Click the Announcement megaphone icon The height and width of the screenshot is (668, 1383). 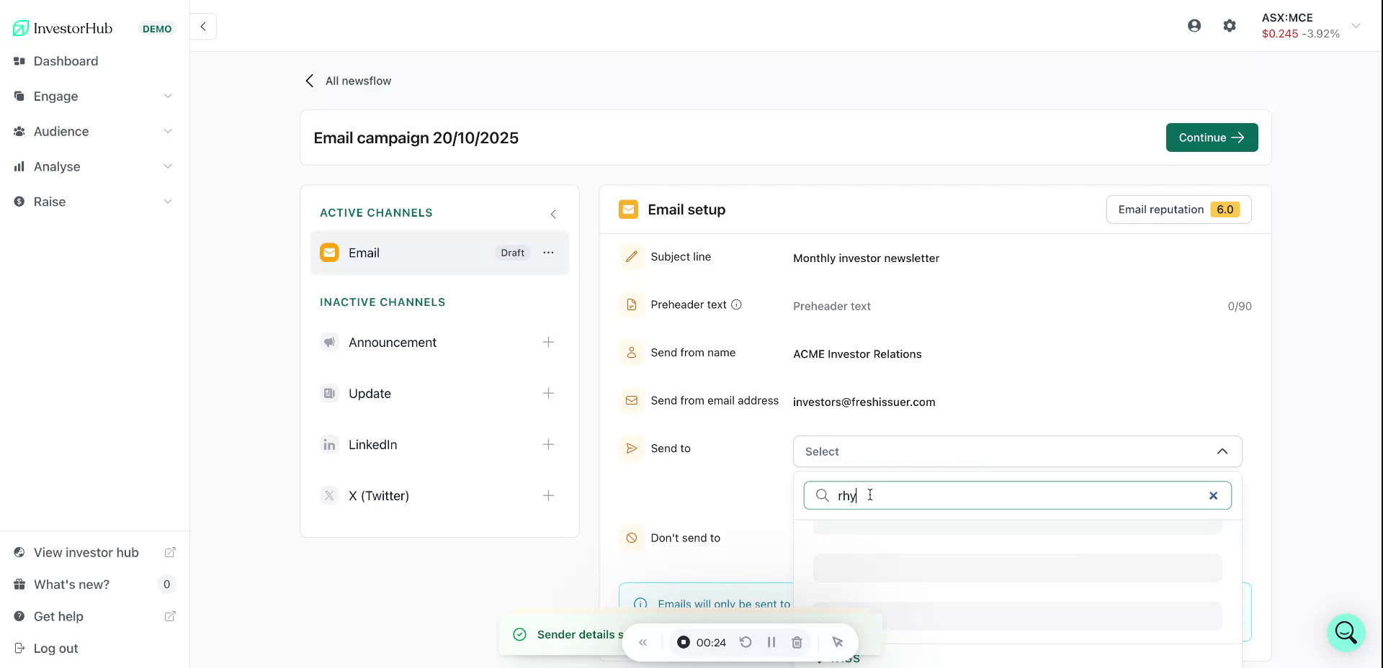tap(329, 343)
